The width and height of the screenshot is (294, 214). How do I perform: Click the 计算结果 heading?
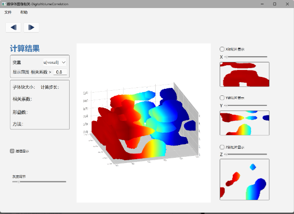coord(25,49)
